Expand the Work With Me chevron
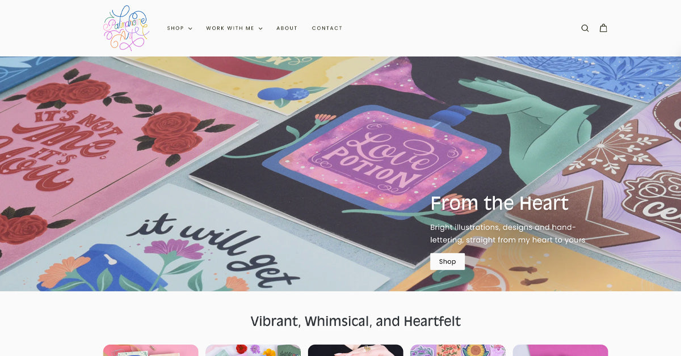681x356 pixels. [x=260, y=28]
